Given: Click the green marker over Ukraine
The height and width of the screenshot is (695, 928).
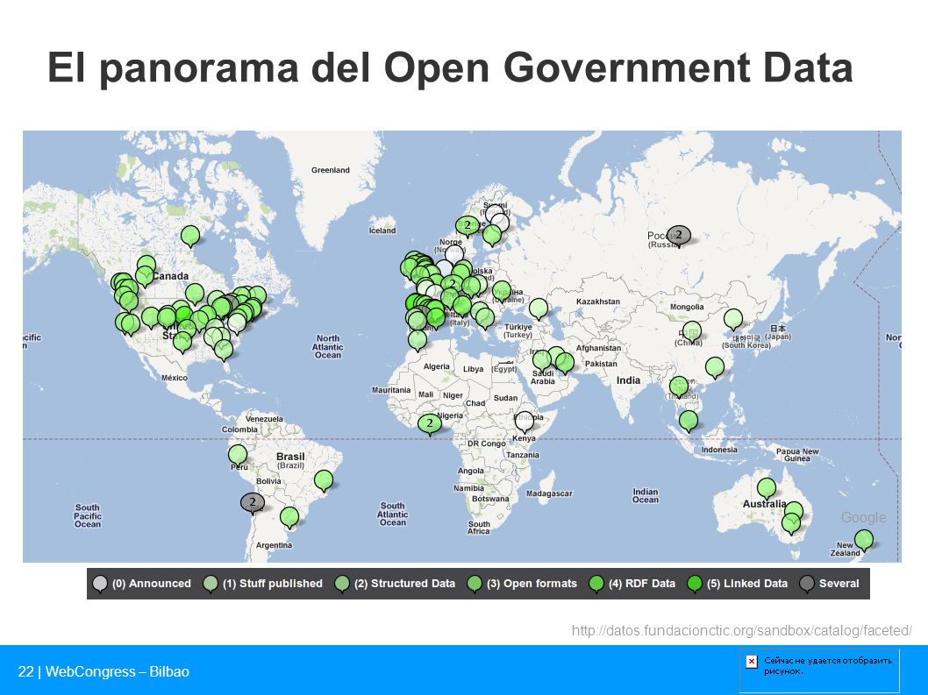Looking at the screenshot, I should [x=502, y=291].
